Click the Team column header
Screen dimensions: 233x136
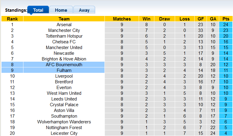[64, 19]
